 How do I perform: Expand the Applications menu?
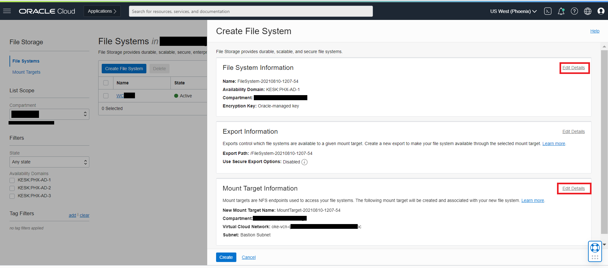102,11
